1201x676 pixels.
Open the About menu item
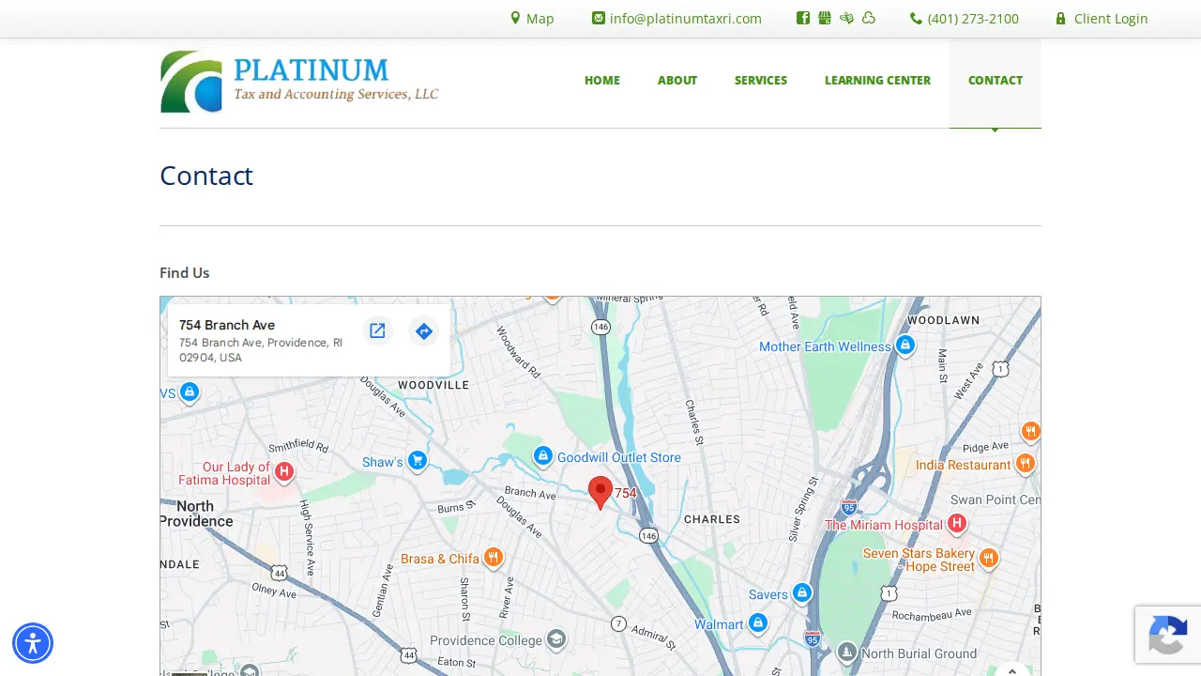(x=677, y=81)
